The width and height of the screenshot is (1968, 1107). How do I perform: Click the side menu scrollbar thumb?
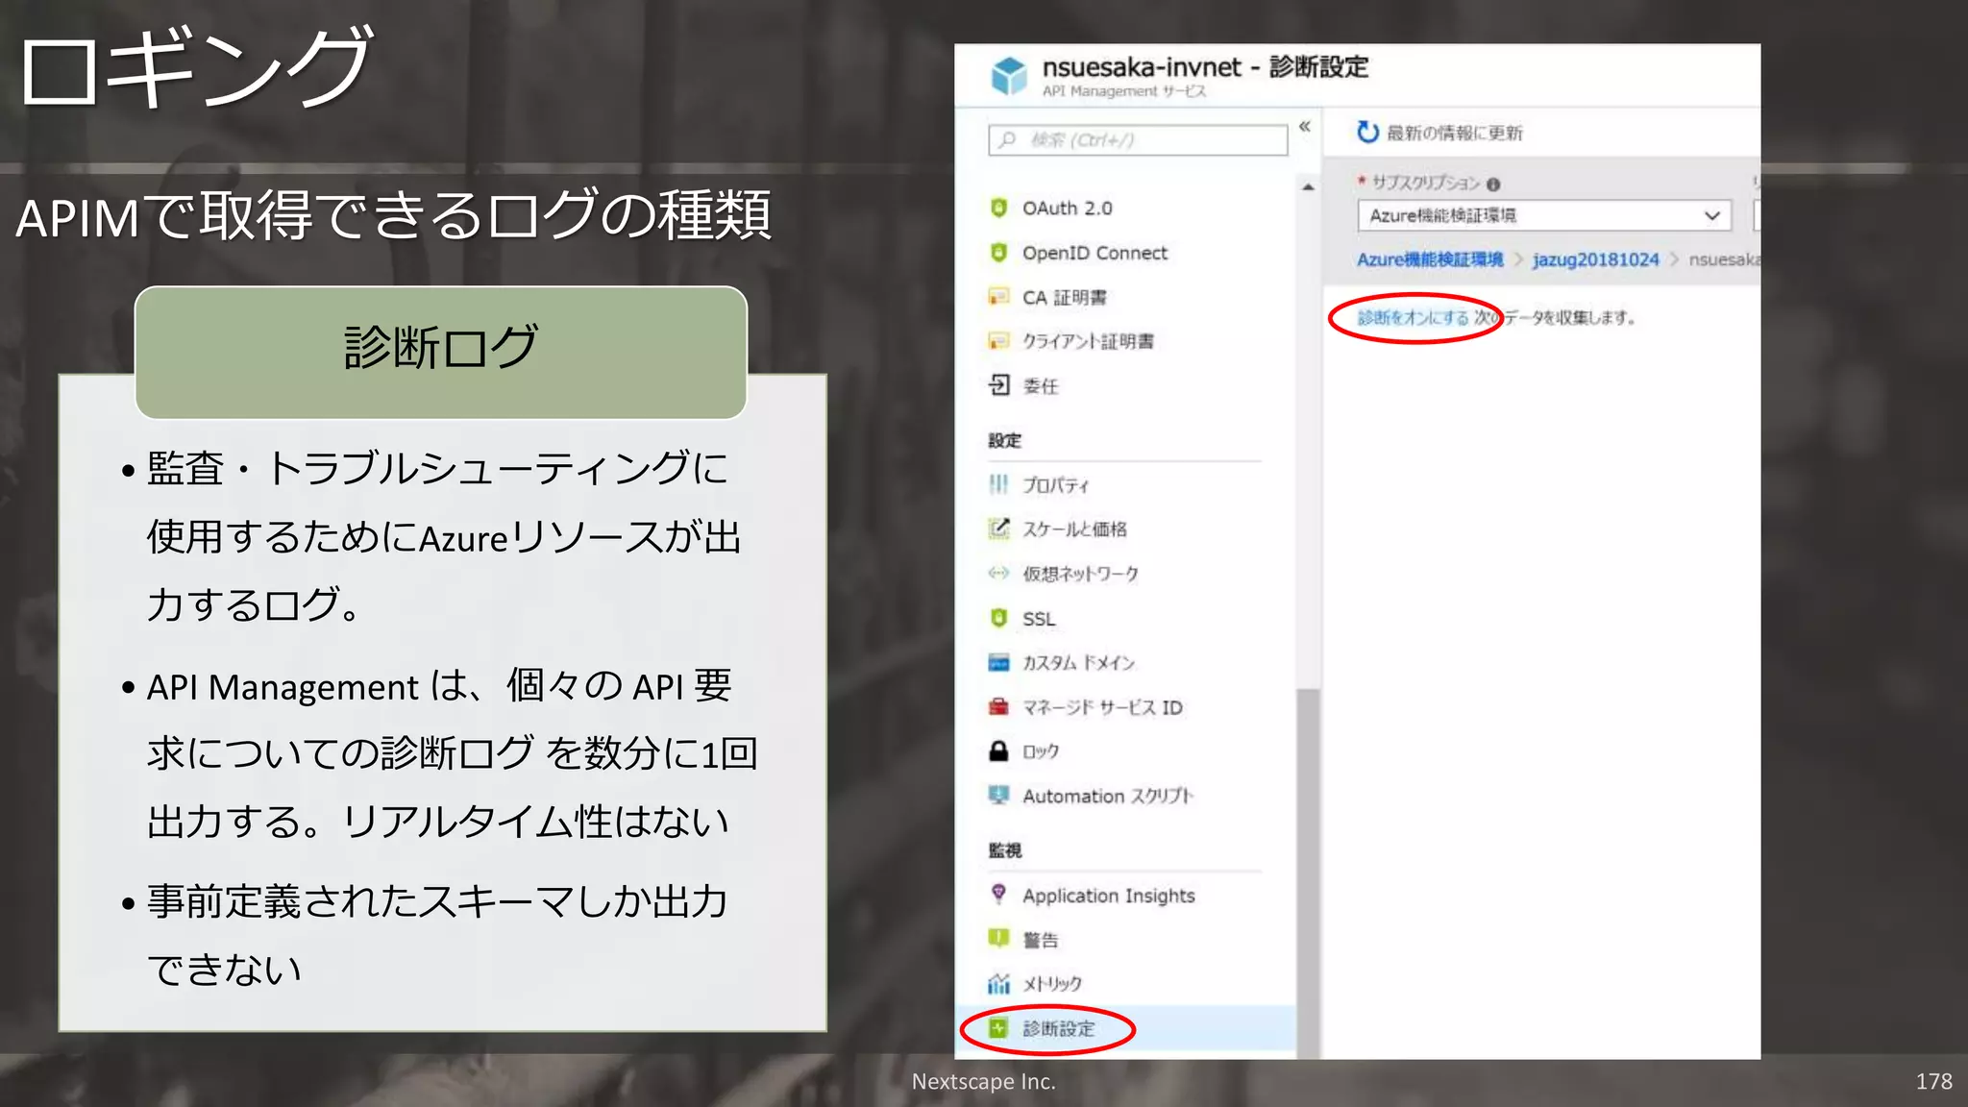[x=1308, y=873]
